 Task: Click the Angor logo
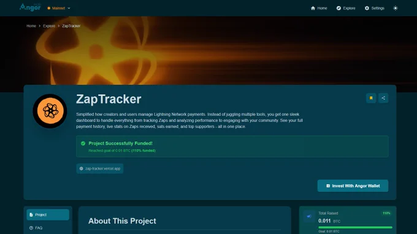click(x=30, y=7)
